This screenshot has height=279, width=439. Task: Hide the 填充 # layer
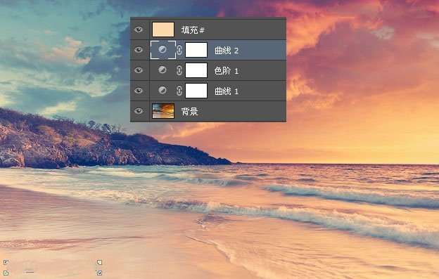[139, 30]
